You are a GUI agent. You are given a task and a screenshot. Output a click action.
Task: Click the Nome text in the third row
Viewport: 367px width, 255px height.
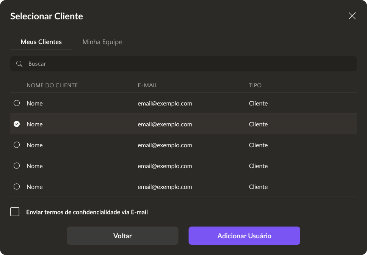(x=35, y=145)
